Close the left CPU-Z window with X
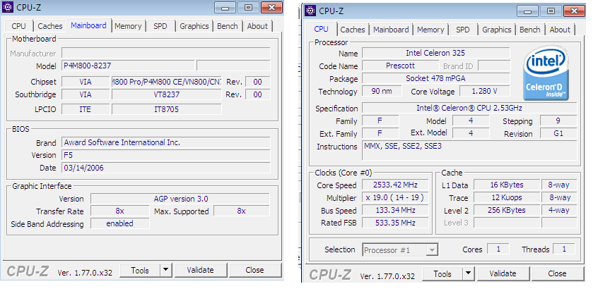598x296 pixels. pyautogui.click(x=272, y=8)
